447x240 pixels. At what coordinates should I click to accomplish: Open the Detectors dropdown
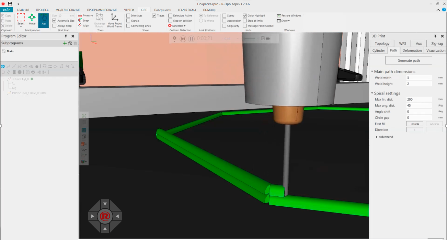click(x=177, y=25)
